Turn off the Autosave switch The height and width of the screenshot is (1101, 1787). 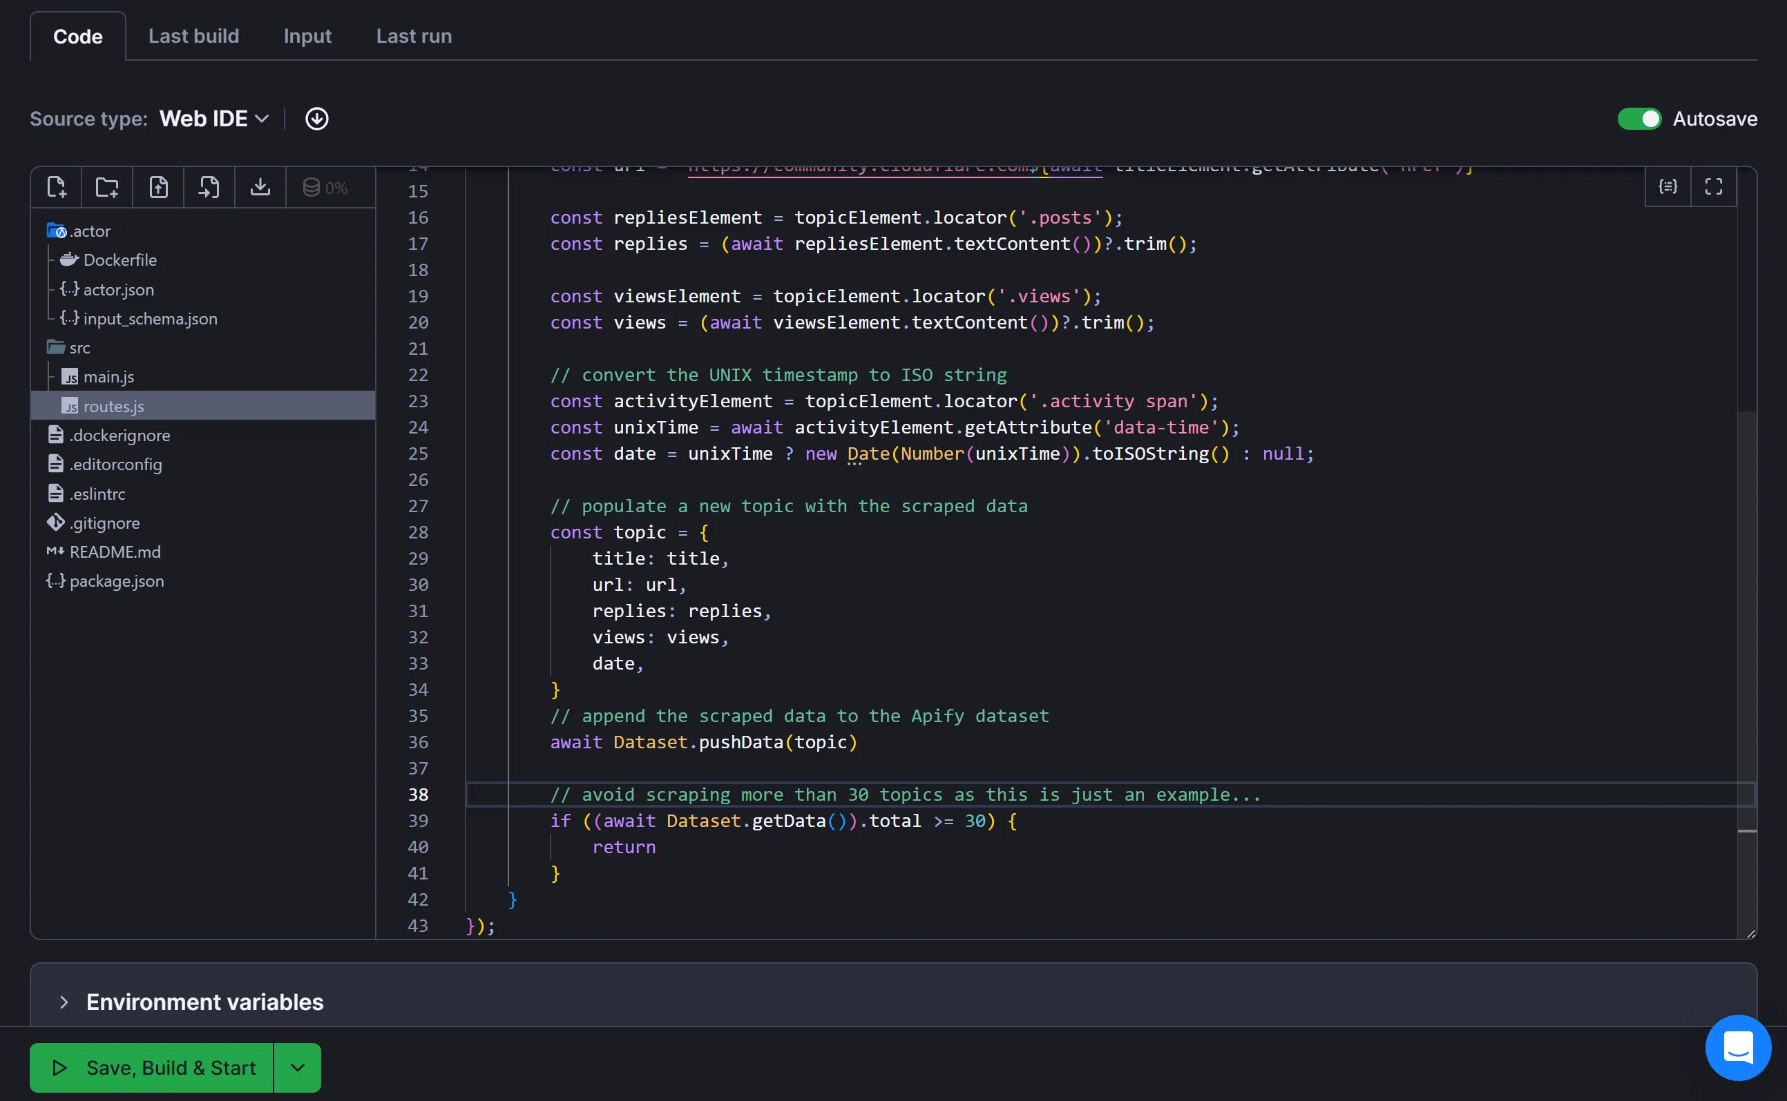pyautogui.click(x=1639, y=119)
